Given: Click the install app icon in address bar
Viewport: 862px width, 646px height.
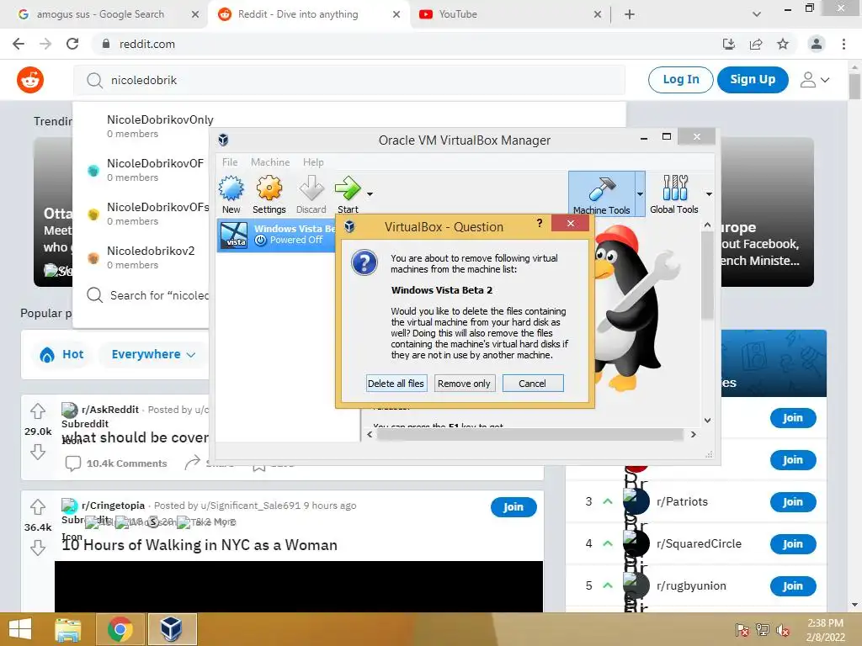Looking at the screenshot, I should tap(729, 44).
